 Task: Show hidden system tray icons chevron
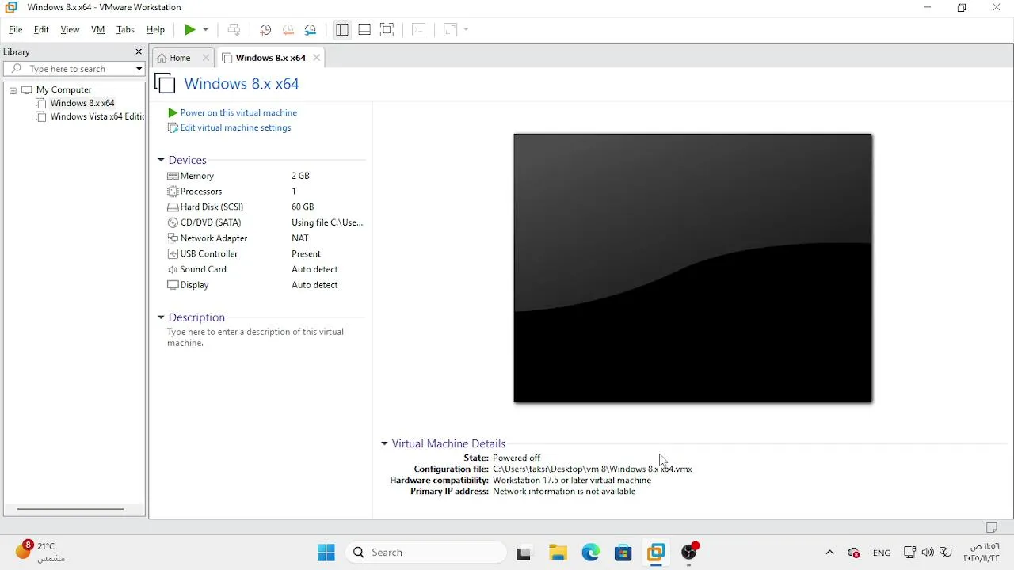pos(829,553)
